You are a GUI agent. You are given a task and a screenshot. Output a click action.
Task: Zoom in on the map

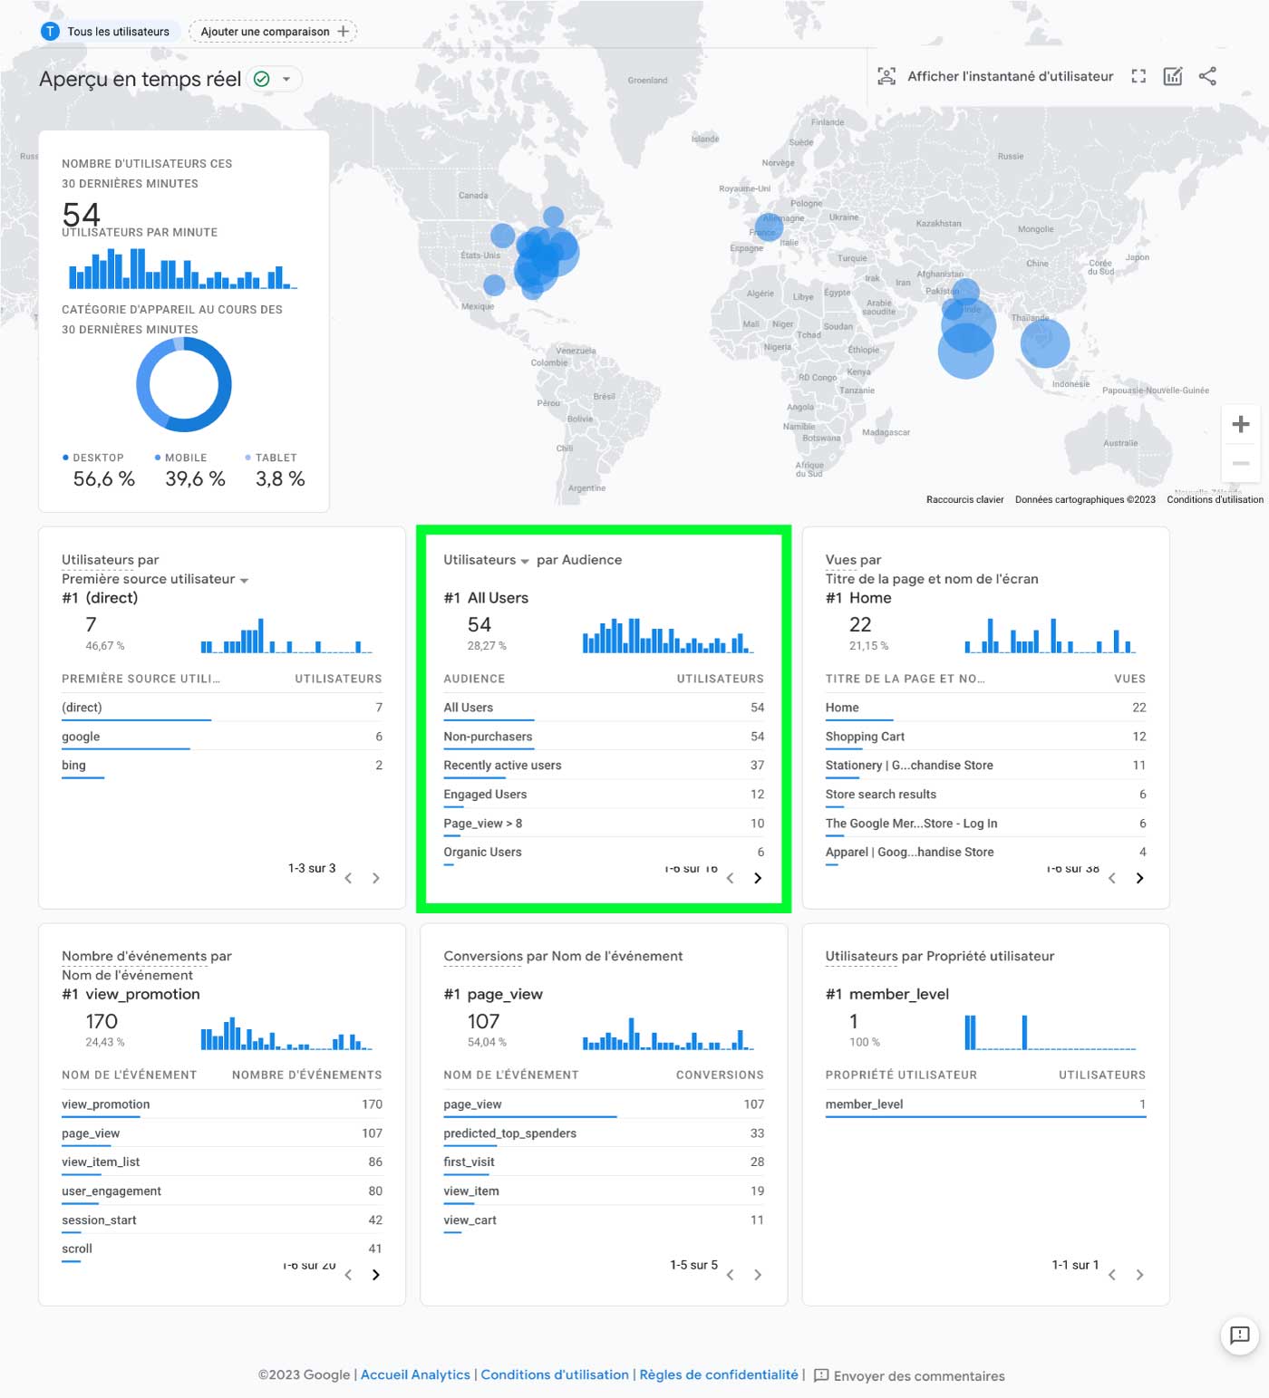(1241, 424)
